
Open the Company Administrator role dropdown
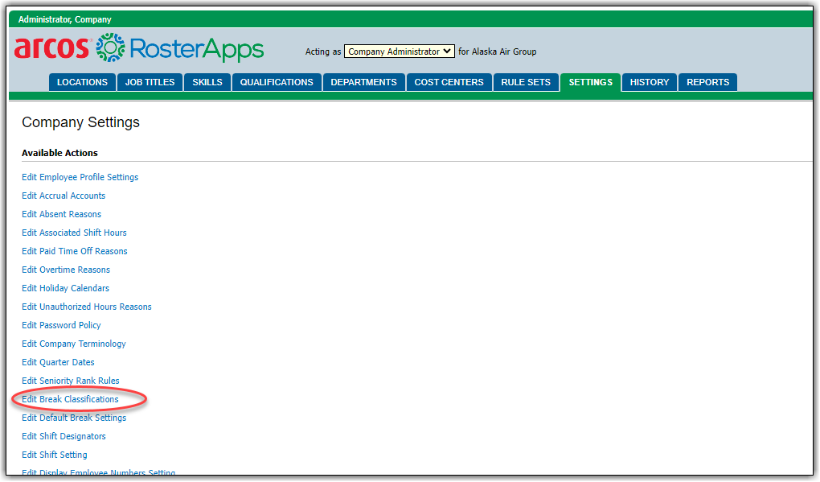point(399,51)
